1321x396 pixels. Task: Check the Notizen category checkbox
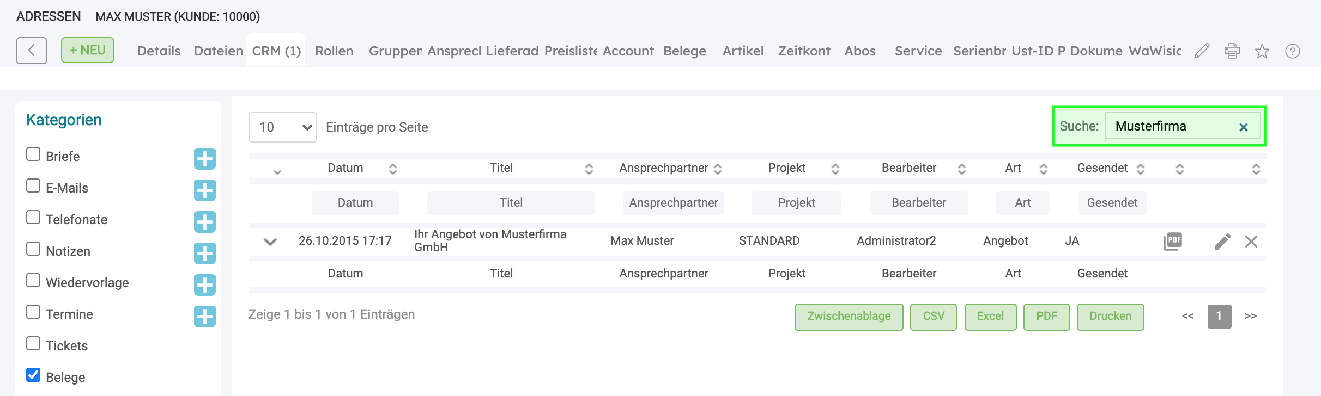coord(33,249)
